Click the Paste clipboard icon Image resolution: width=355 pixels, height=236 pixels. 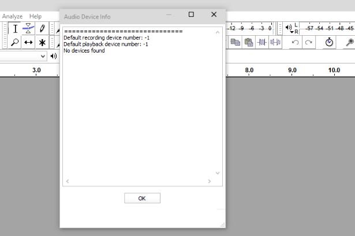click(x=249, y=42)
